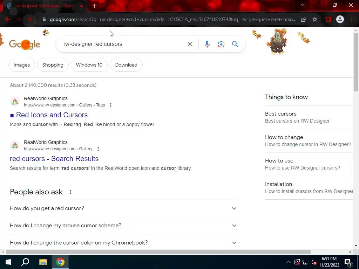Open the Windows notification center

pos(348,262)
